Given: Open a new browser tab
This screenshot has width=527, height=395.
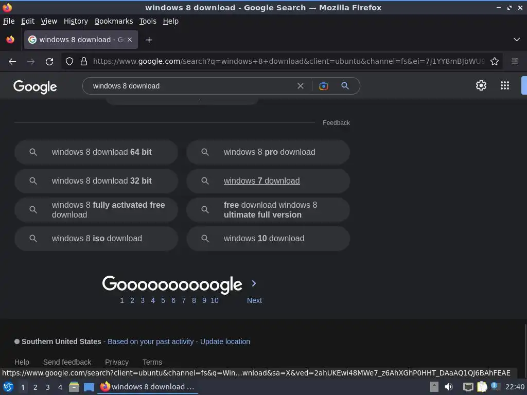Looking at the screenshot, I should (149, 40).
